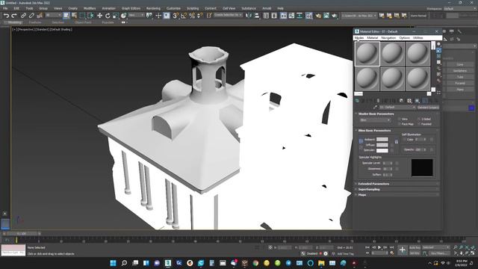478x269 pixels.
Task: Open the Select by Name tool
Action: [74, 16]
